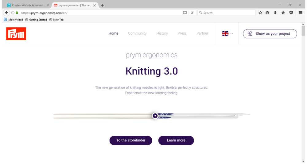This screenshot has width=307, height=165.
Task: Click the red Prym logo
Action: (x=16, y=34)
